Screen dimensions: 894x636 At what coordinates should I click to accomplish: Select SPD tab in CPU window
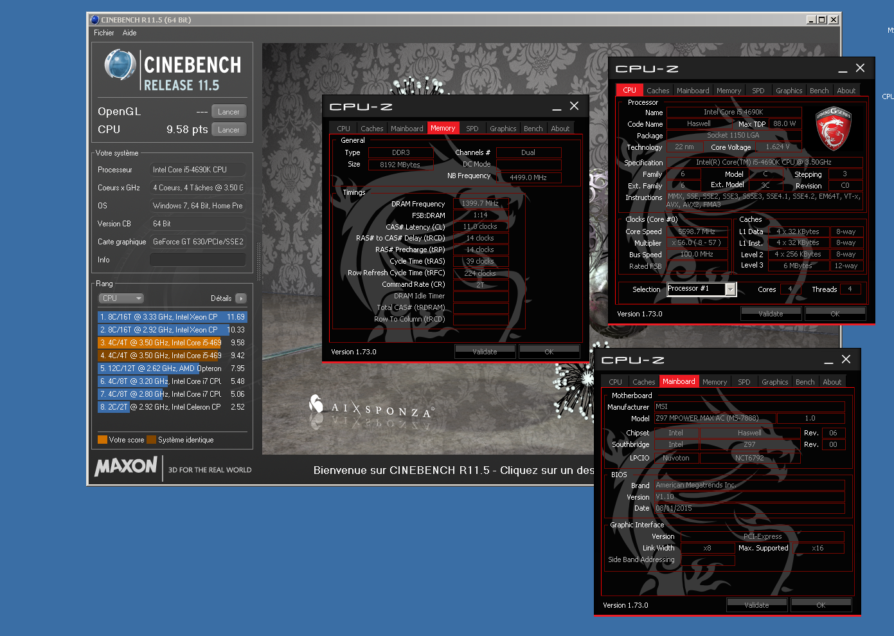[758, 91]
